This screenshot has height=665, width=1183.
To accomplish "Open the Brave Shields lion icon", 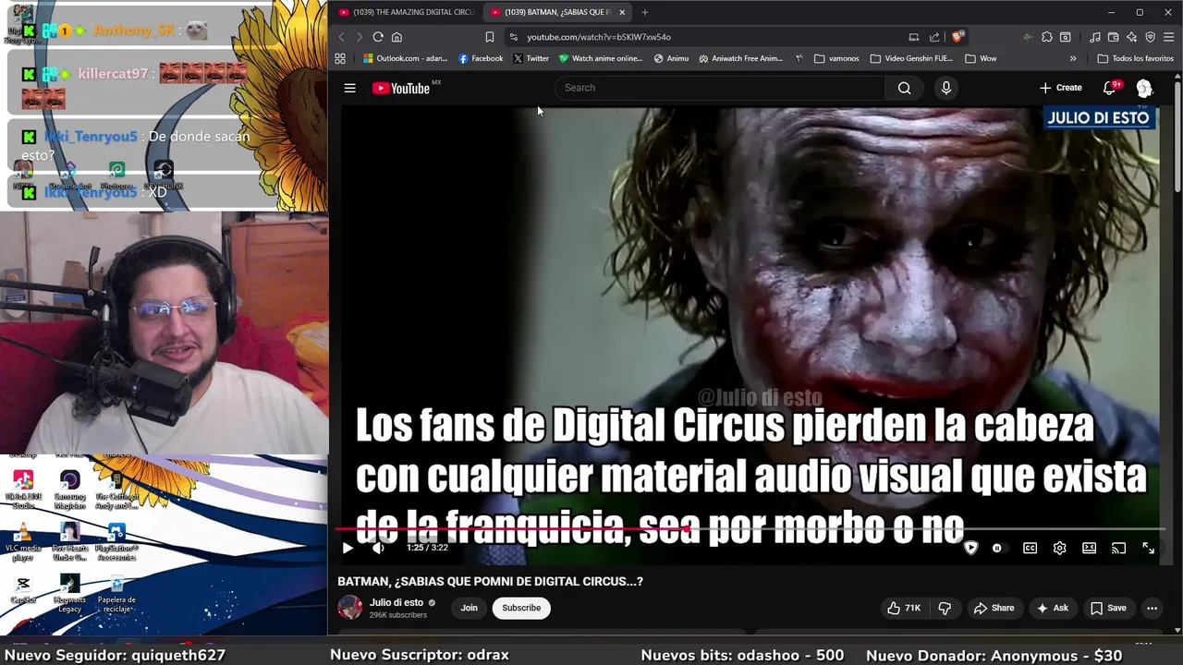I will [957, 37].
